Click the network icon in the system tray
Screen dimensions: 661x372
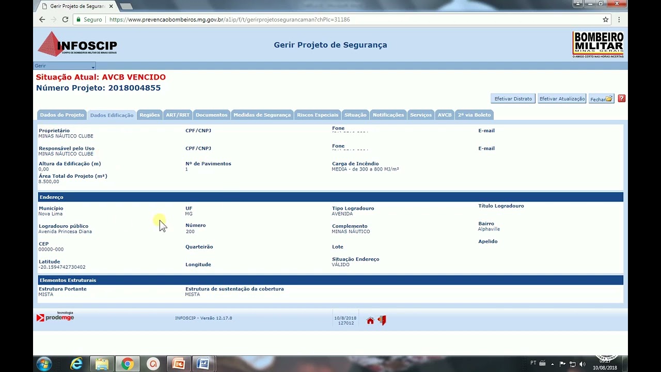[x=572, y=364]
